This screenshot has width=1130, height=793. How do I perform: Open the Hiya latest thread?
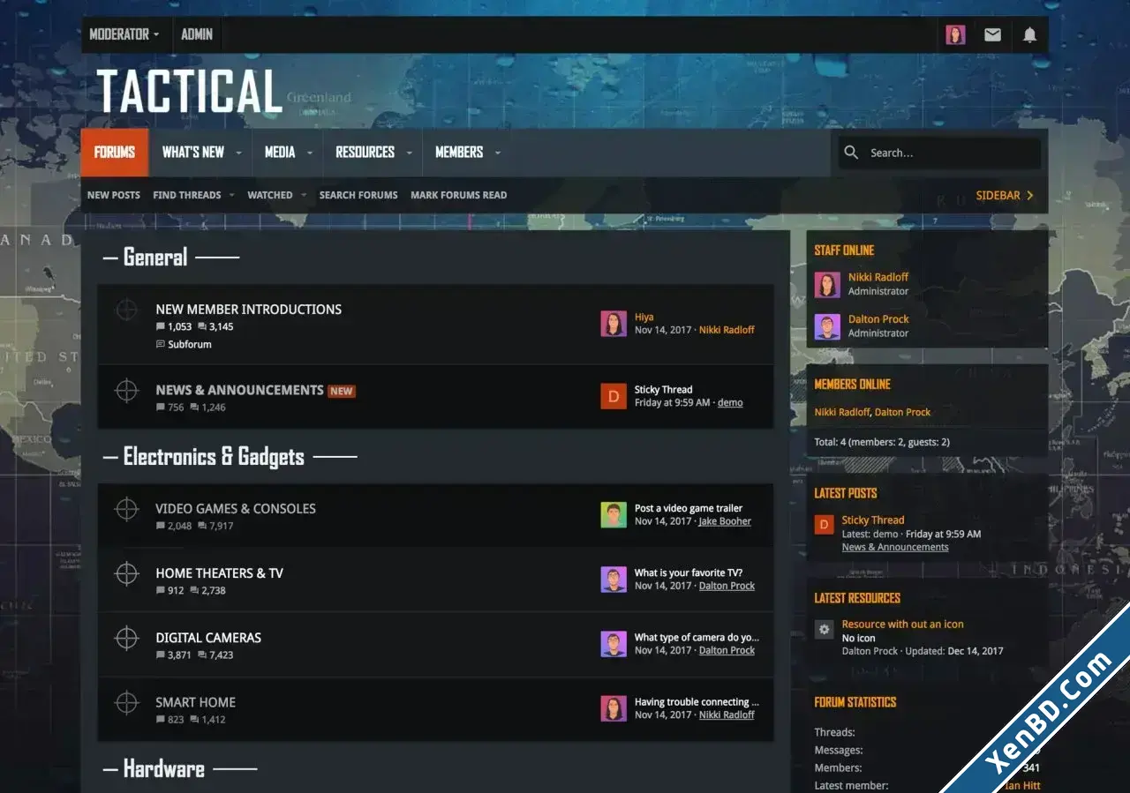point(644,318)
